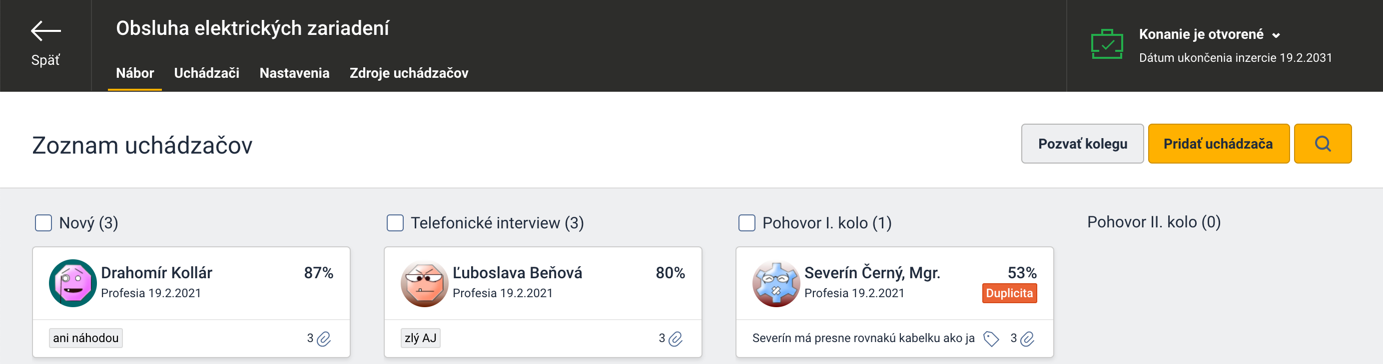
Task: Click the 'ani náhodou' tag label
Action: (86, 338)
